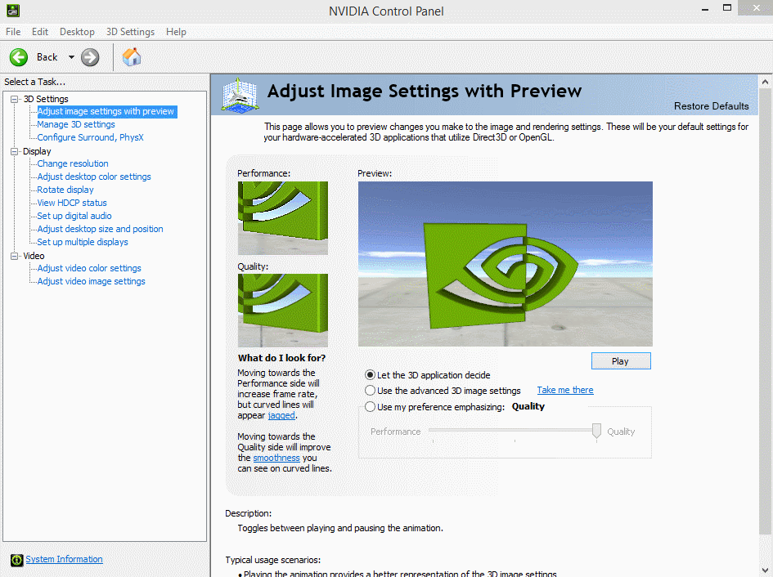Click the 3D image settings header icon
The image size is (773, 577).
coord(240,94)
